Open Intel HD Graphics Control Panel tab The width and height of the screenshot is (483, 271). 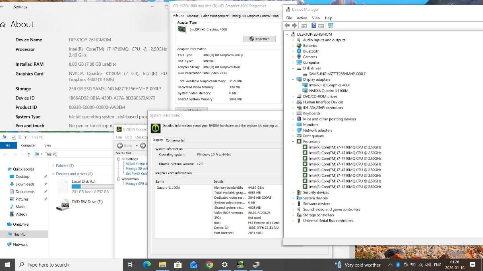point(255,16)
